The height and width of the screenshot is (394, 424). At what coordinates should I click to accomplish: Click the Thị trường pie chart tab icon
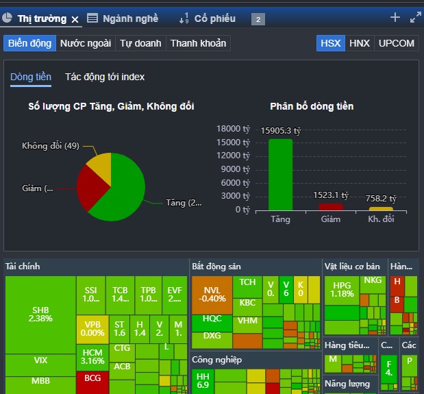[9, 19]
